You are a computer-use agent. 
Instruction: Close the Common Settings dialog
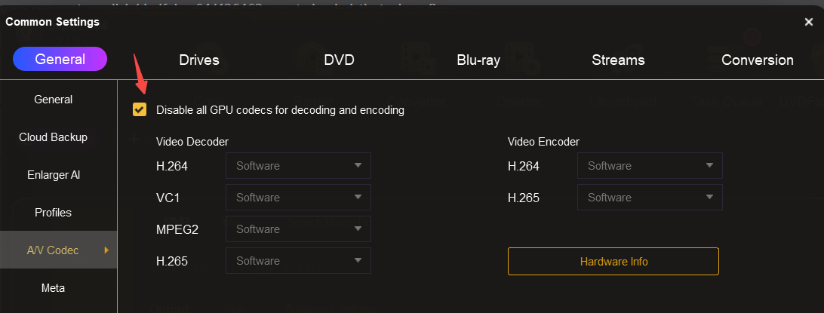[x=808, y=22]
